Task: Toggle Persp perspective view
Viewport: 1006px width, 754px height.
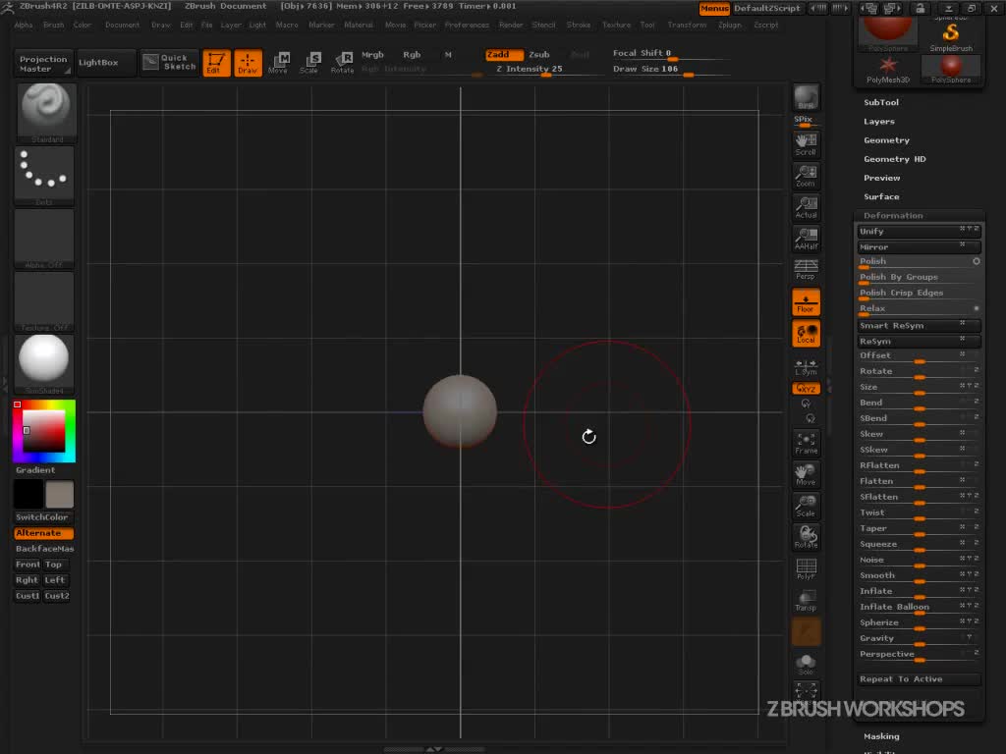Action: pos(806,269)
